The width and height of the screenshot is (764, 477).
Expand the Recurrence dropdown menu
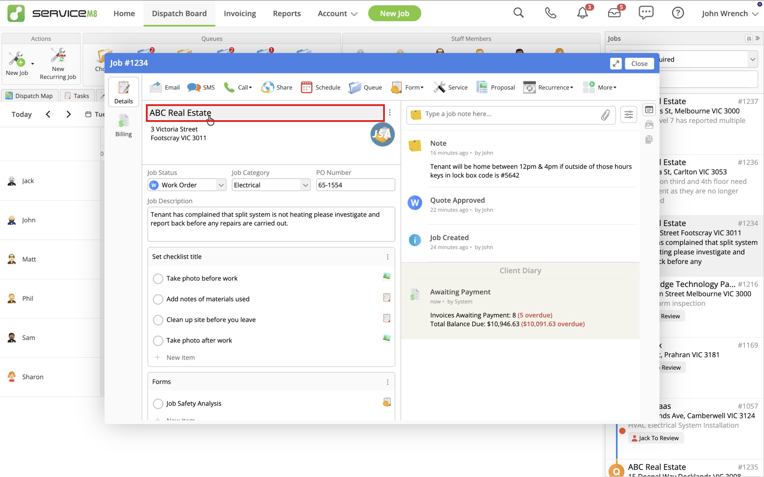pos(548,87)
